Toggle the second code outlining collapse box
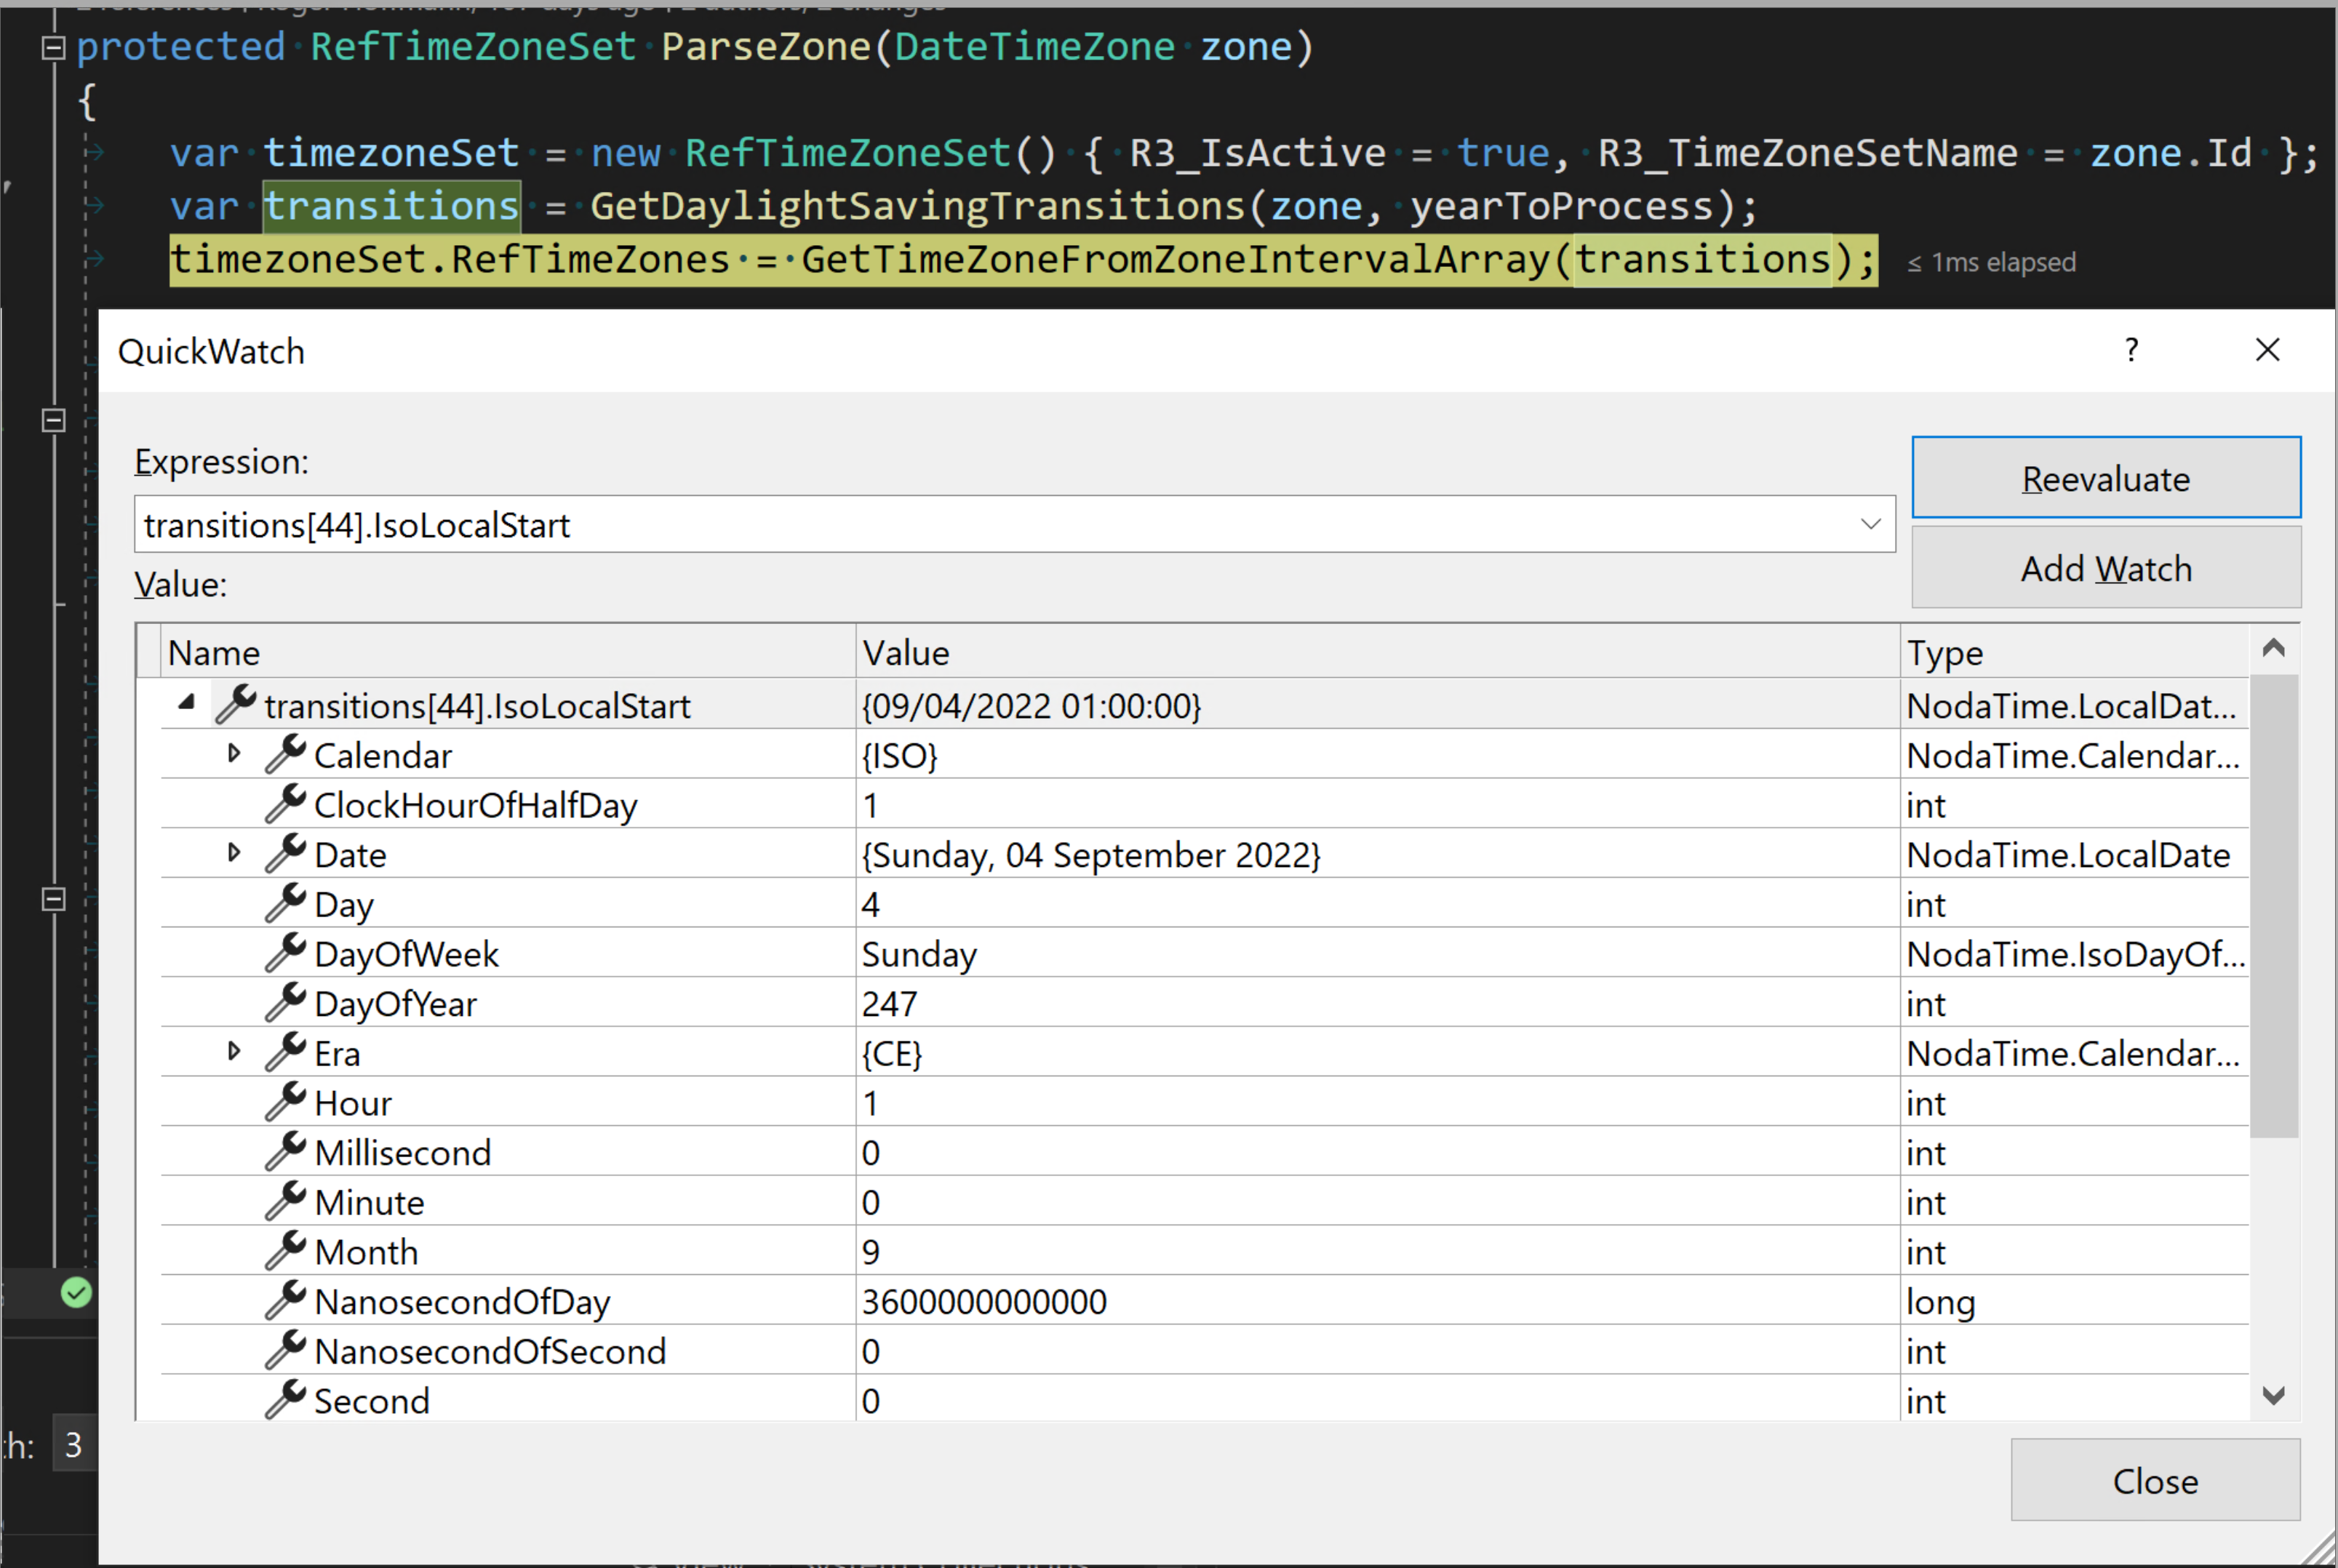The width and height of the screenshot is (2338, 1568). tap(54, 421)
